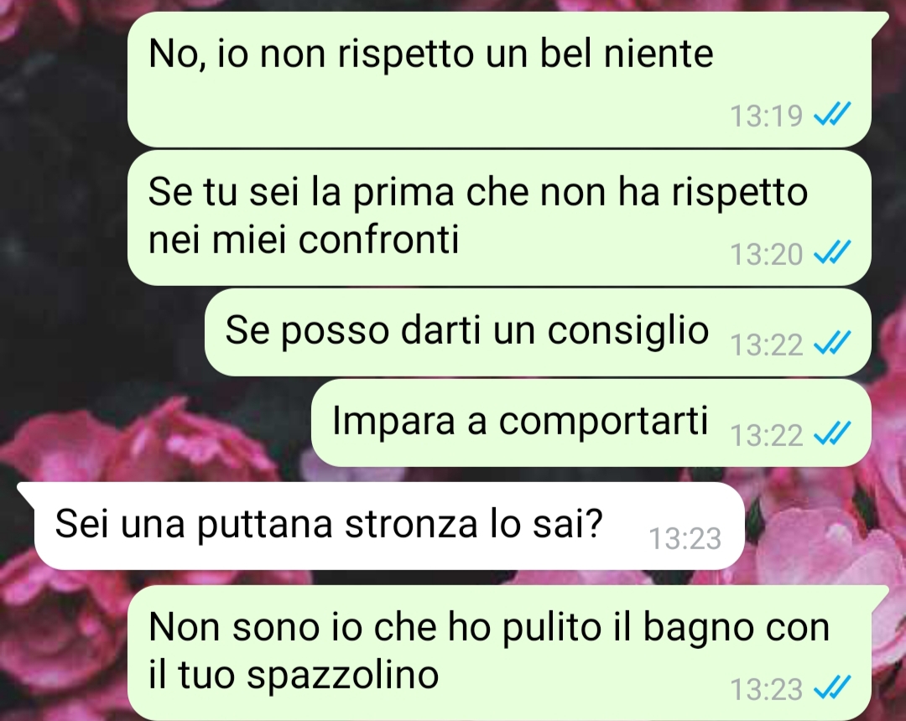The image size is (906, 721).
Task: Tap the 'Se posso darti un consiglio' bubble
Action: tap(538, 333)
